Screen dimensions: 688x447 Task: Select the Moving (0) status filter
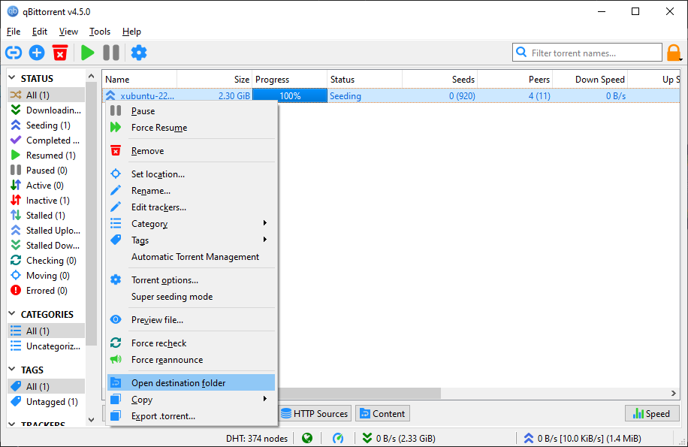click(x=47, y=276)
